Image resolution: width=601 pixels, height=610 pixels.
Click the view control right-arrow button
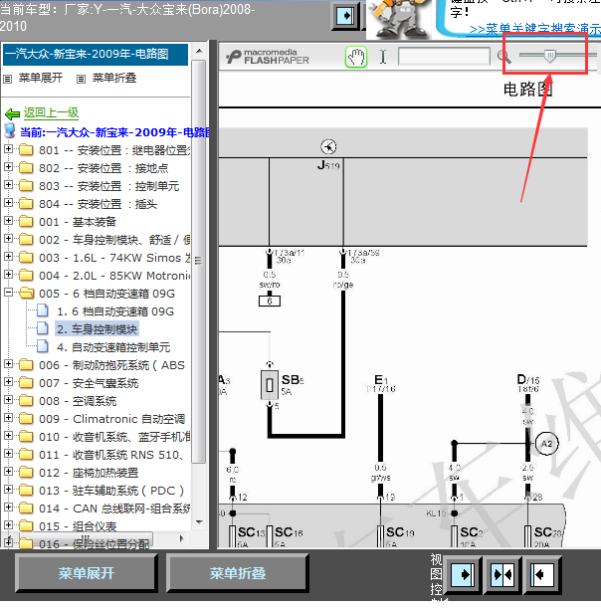point(463,574)
